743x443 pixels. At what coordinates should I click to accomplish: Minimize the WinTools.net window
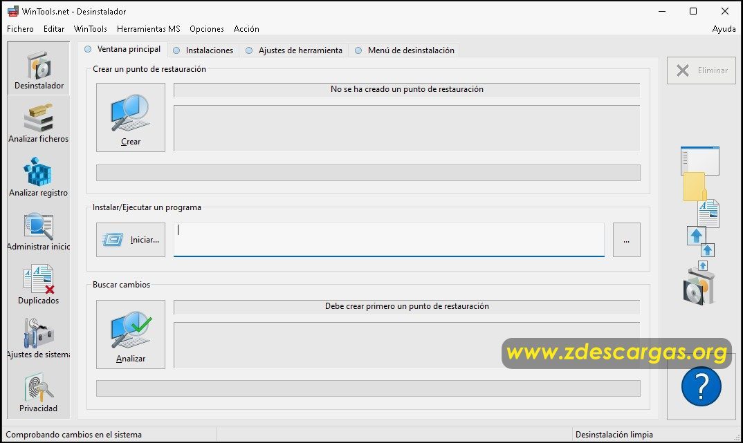pyautogui.click(x=662, y=11)
